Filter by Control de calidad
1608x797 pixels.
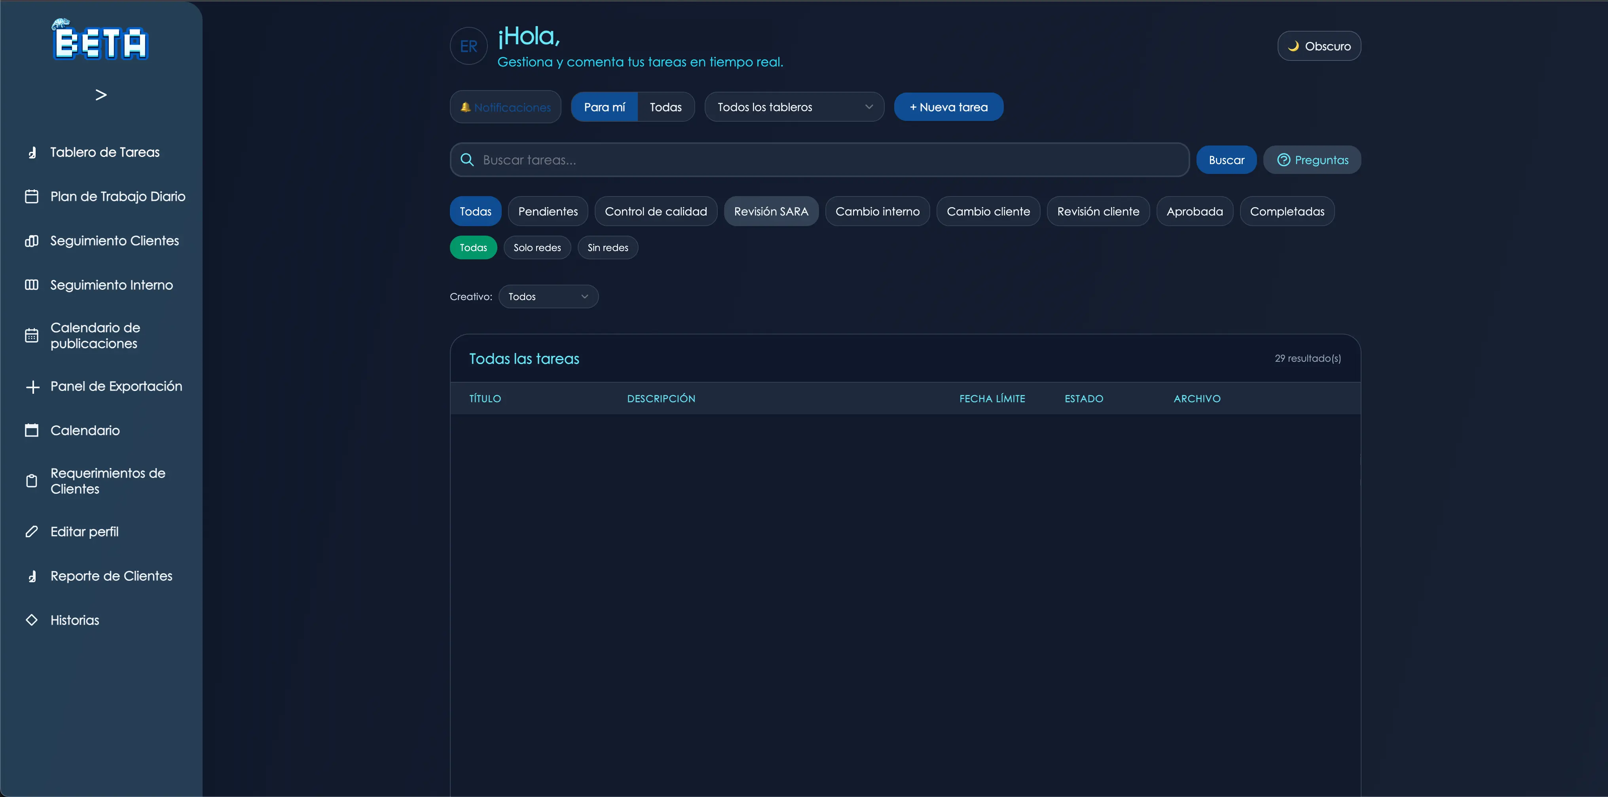[656, 212]
